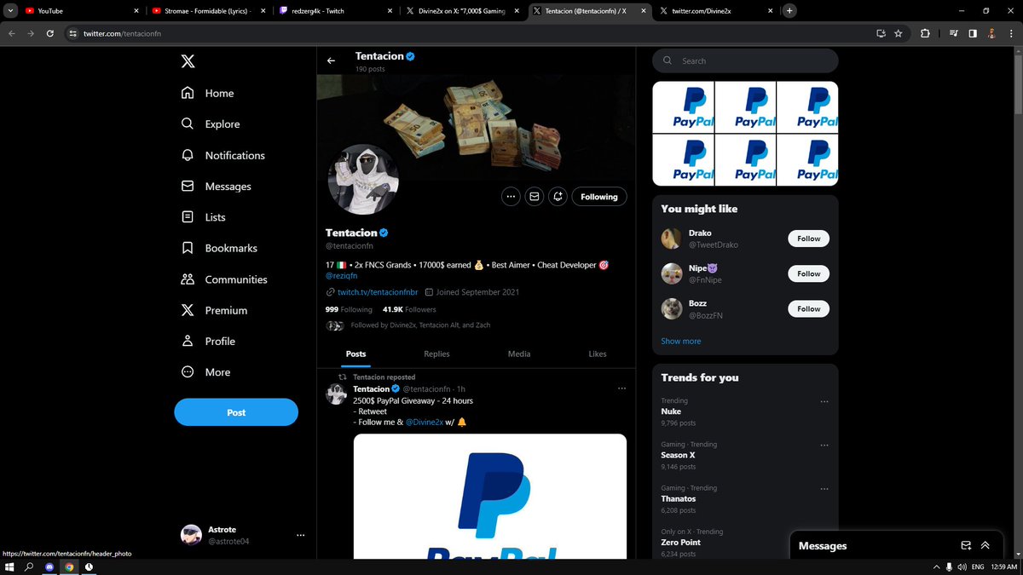
Task: Open the more options menu on Tentacion's profile
Action: click(511, 197)
